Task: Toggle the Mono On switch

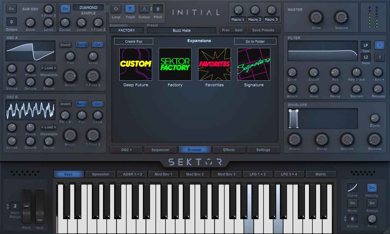Action: 352,203
